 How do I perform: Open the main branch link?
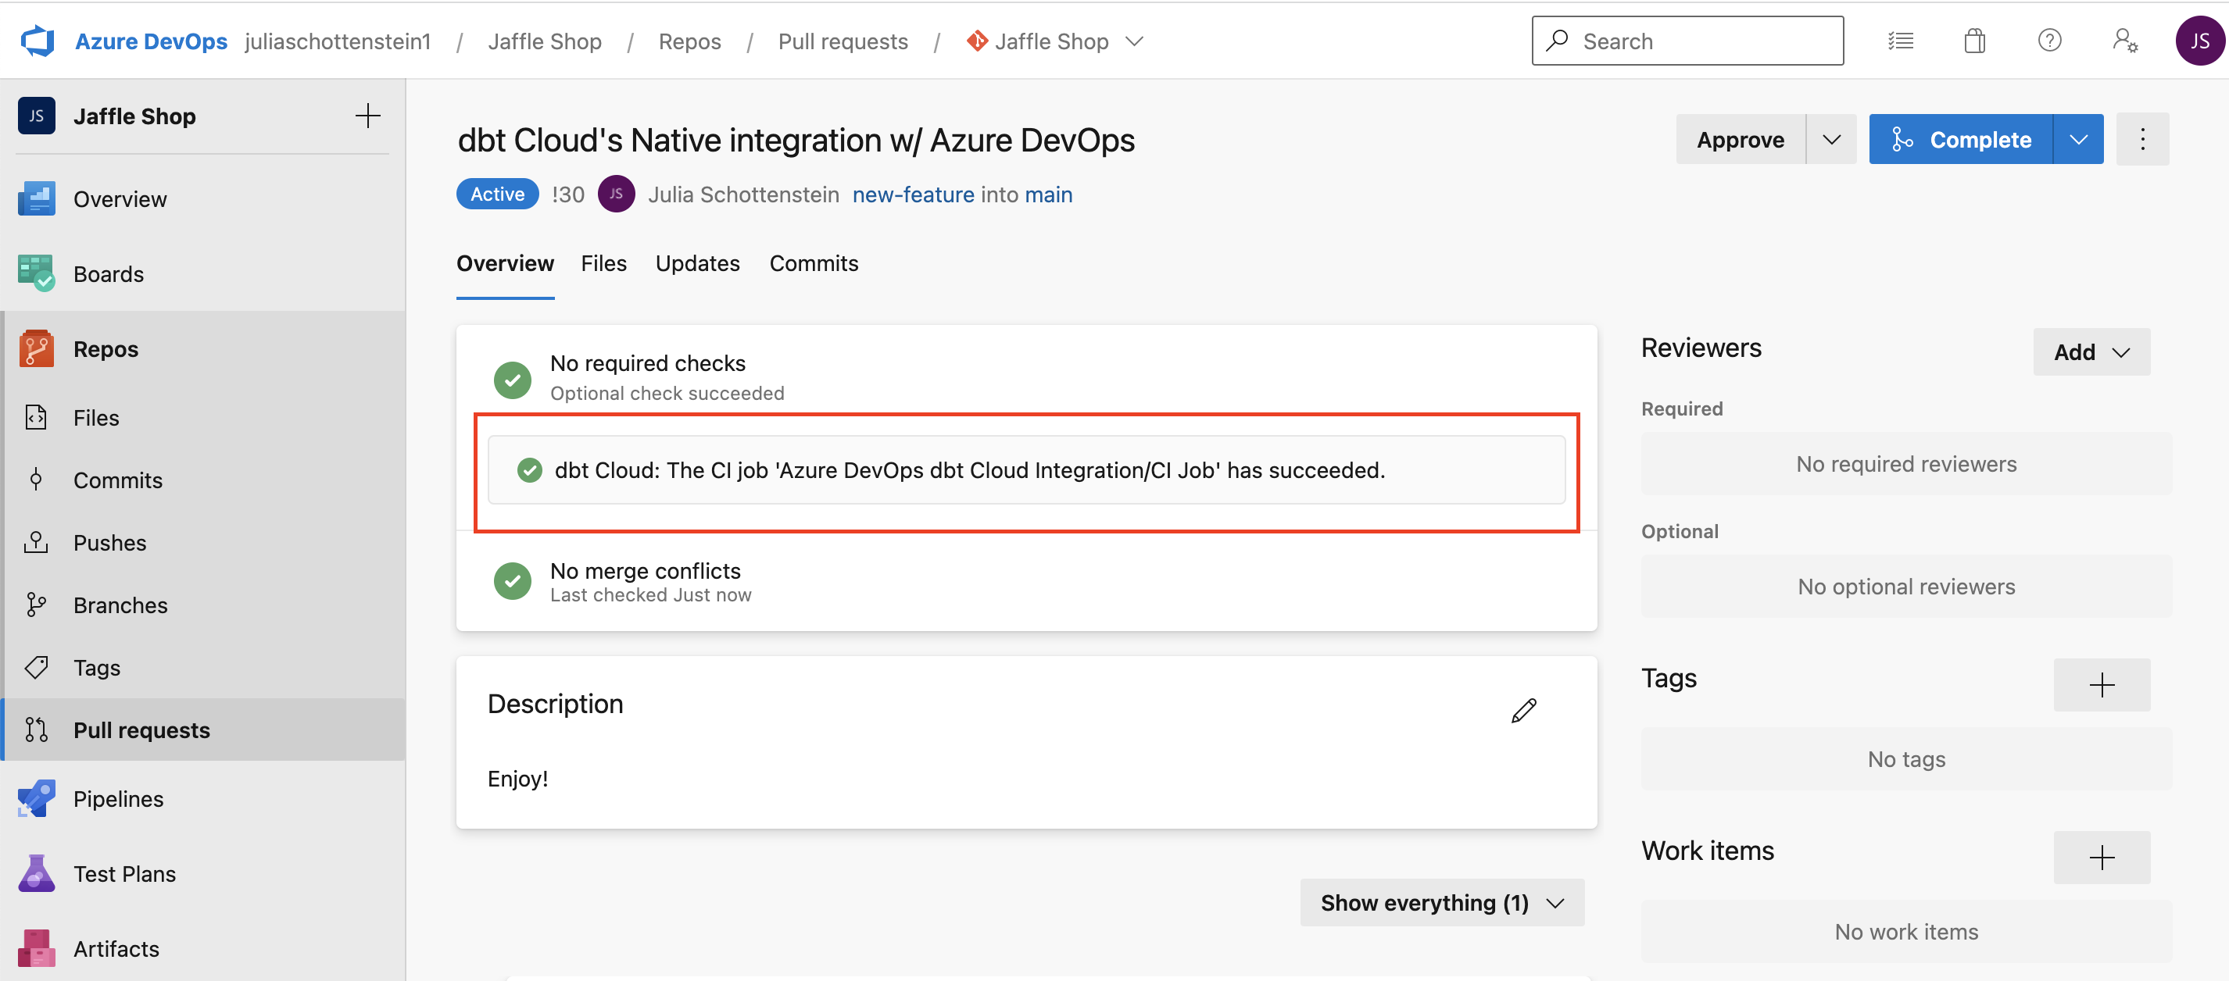(x=1049, y=194)
